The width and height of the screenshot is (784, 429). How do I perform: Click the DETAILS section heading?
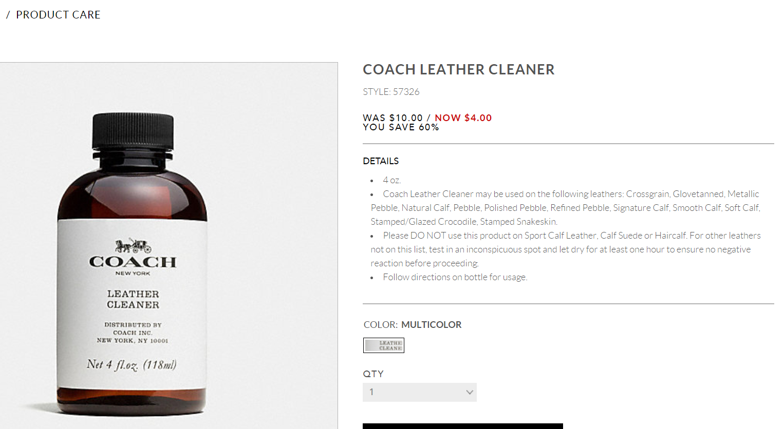tap(381, 161)
